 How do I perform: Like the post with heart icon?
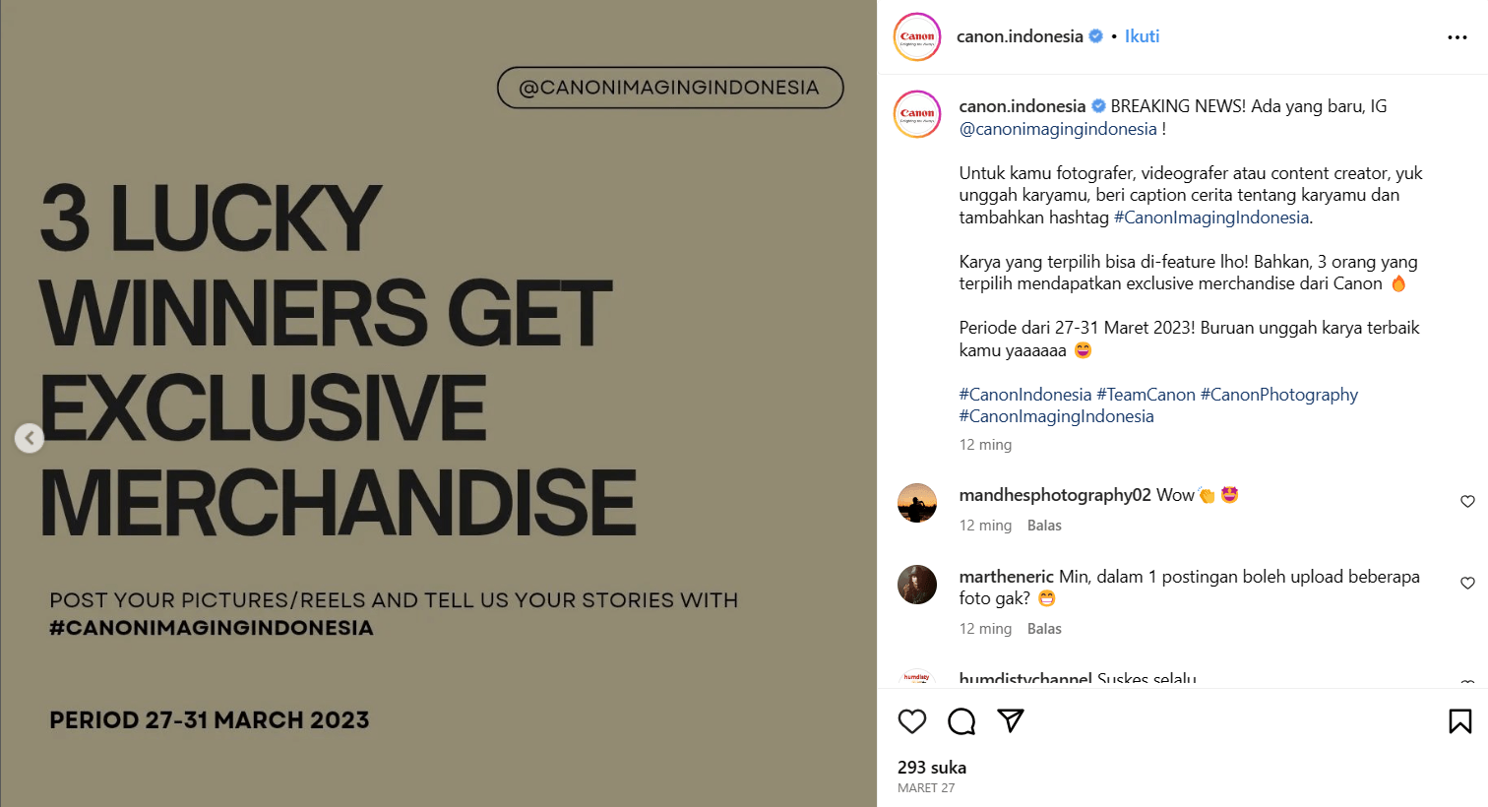(912, 721)
